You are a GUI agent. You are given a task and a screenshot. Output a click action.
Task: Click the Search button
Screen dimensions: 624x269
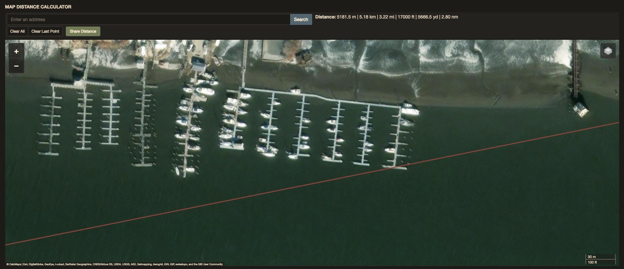pyautogui.click(x=301, y=19)
